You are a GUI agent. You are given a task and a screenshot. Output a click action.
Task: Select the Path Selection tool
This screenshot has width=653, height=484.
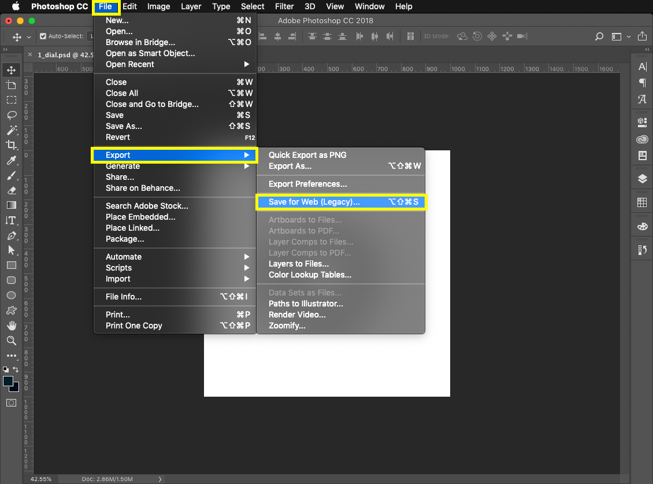[11, 250]
